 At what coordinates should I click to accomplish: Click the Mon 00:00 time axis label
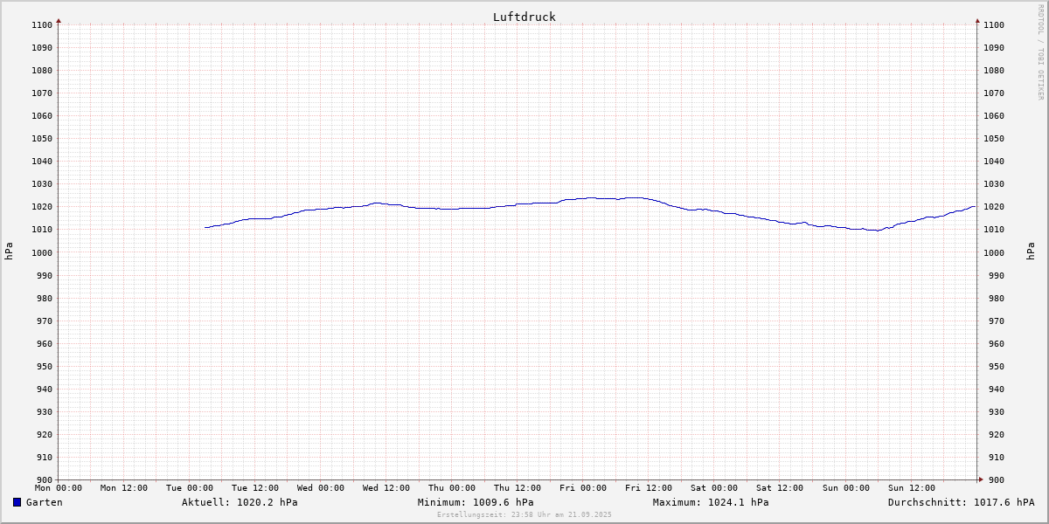tap(59, 488)
